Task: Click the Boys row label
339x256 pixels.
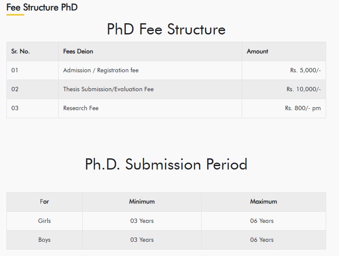Action: (44, 240)
